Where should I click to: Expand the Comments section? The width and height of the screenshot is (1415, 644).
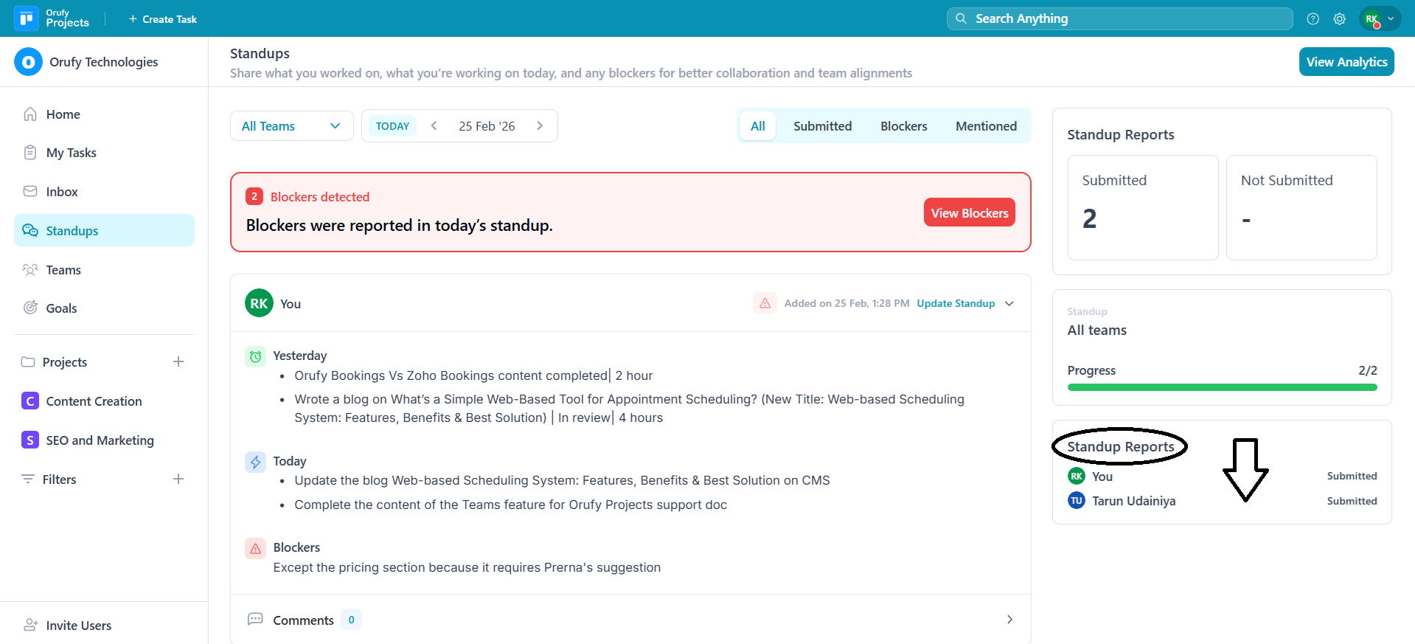pos(1009,620)
